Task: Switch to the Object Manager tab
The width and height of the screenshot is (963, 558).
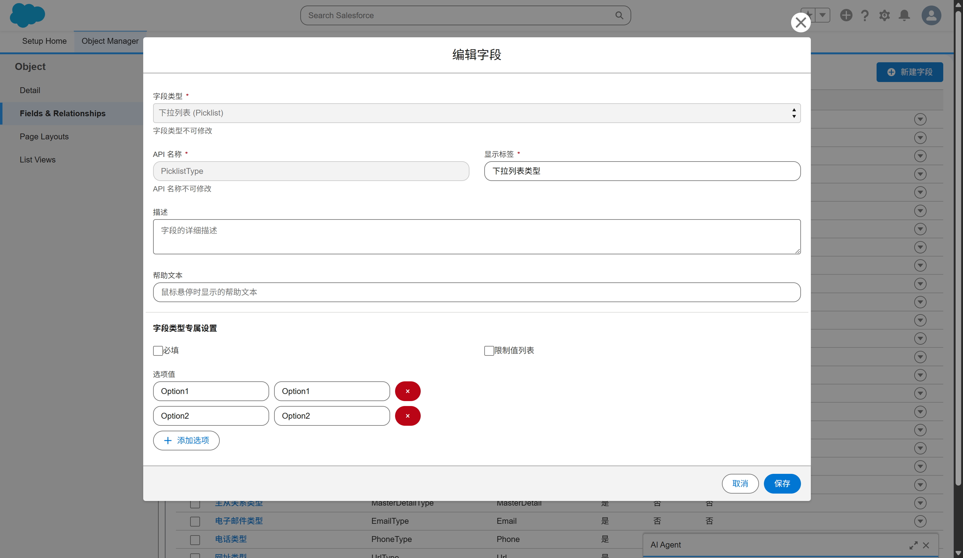Action: click(110, 41)
